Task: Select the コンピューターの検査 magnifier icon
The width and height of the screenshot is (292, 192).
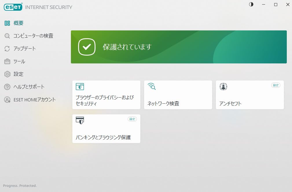Action: tap(7, 36)
